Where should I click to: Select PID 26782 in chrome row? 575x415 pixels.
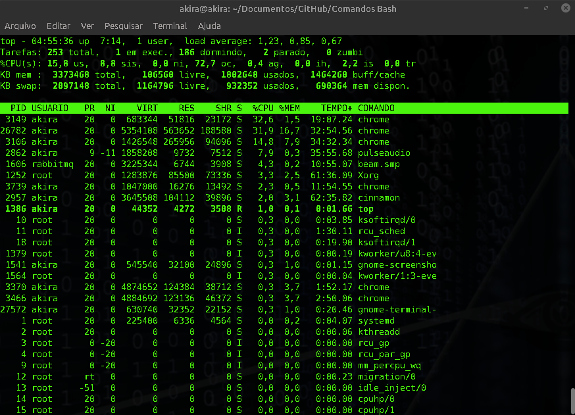pos(13,130)
